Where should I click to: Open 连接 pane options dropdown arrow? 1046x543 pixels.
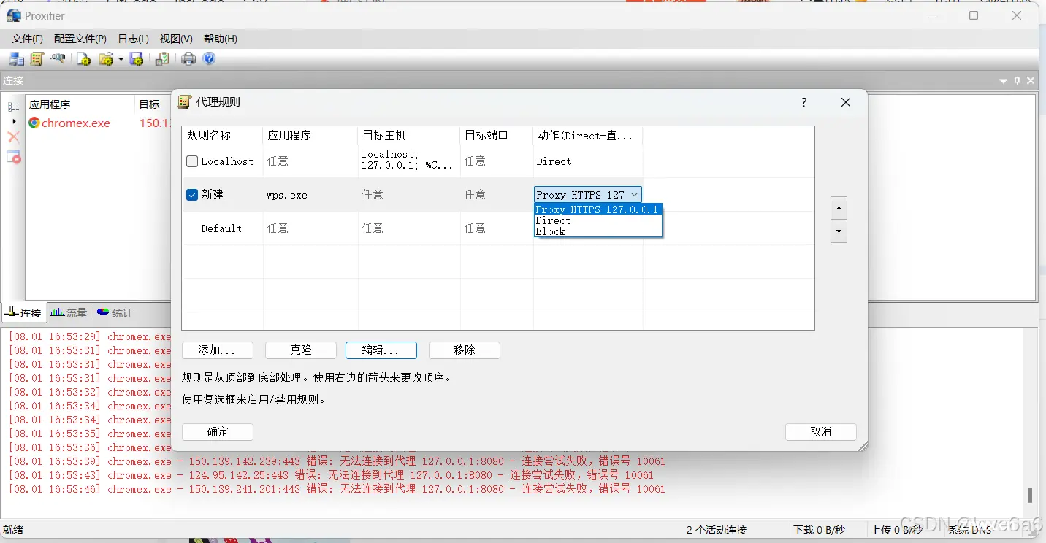coord(1004,81)
